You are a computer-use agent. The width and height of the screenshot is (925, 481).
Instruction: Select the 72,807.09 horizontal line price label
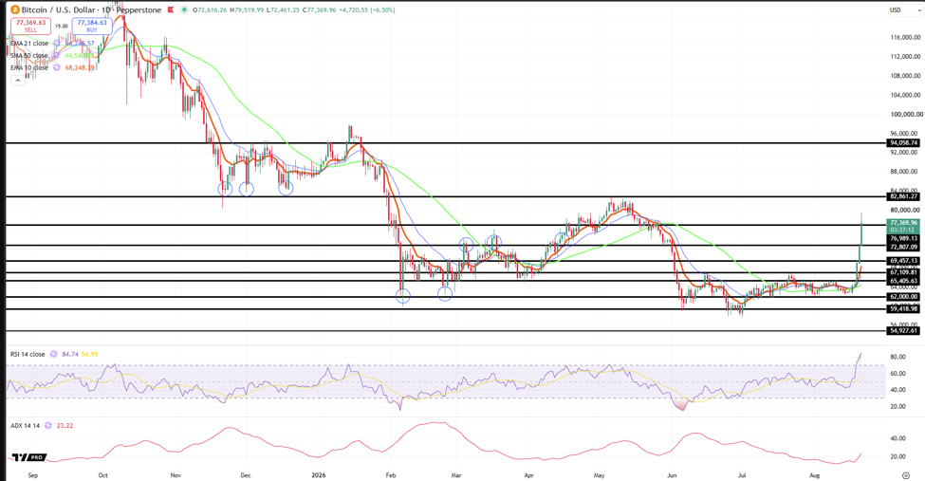[x=903, y=247]
